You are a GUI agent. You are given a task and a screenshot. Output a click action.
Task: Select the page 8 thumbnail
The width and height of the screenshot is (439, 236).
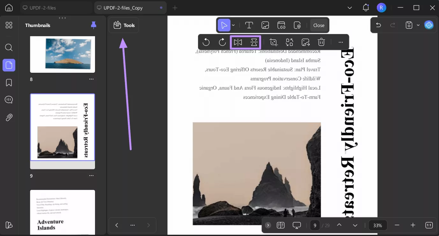[62, 54]
